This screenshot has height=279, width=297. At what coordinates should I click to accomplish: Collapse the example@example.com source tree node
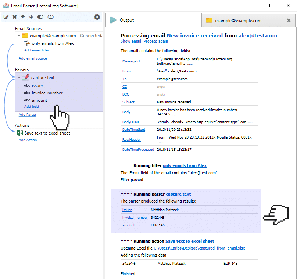coord(19,35)
